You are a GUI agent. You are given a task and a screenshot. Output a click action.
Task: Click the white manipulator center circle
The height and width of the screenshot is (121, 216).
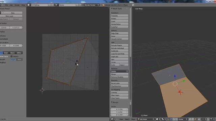[x=175, y=84]
